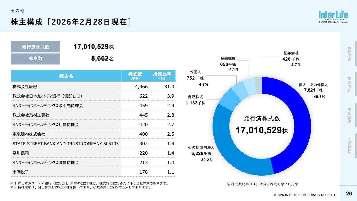Click the 持株比率 column header
The height and width of the screenshot is (201, 357).
tap(162, 76)
